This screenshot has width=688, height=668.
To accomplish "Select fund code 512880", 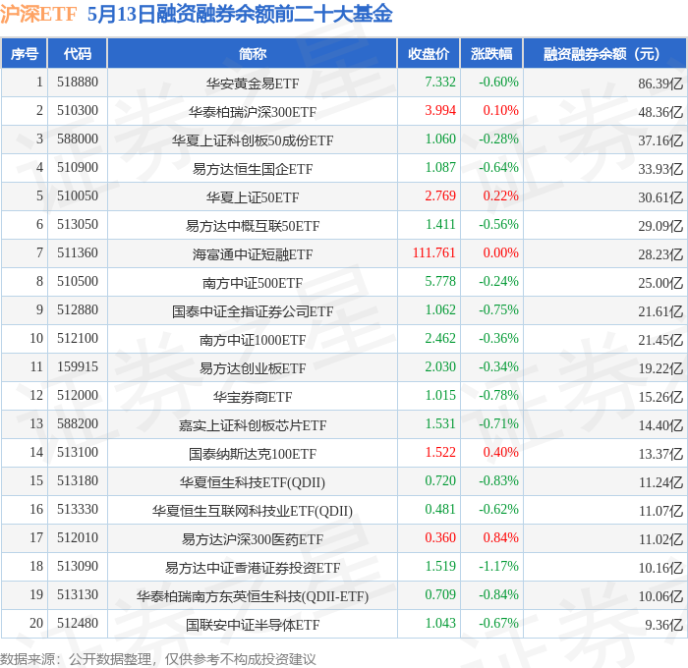I will [78, 310].
